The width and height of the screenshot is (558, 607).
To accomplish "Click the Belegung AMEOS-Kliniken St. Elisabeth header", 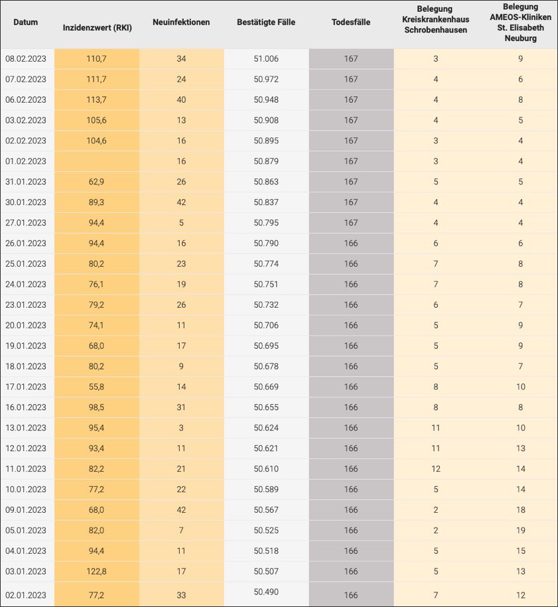I will [520, 24].
